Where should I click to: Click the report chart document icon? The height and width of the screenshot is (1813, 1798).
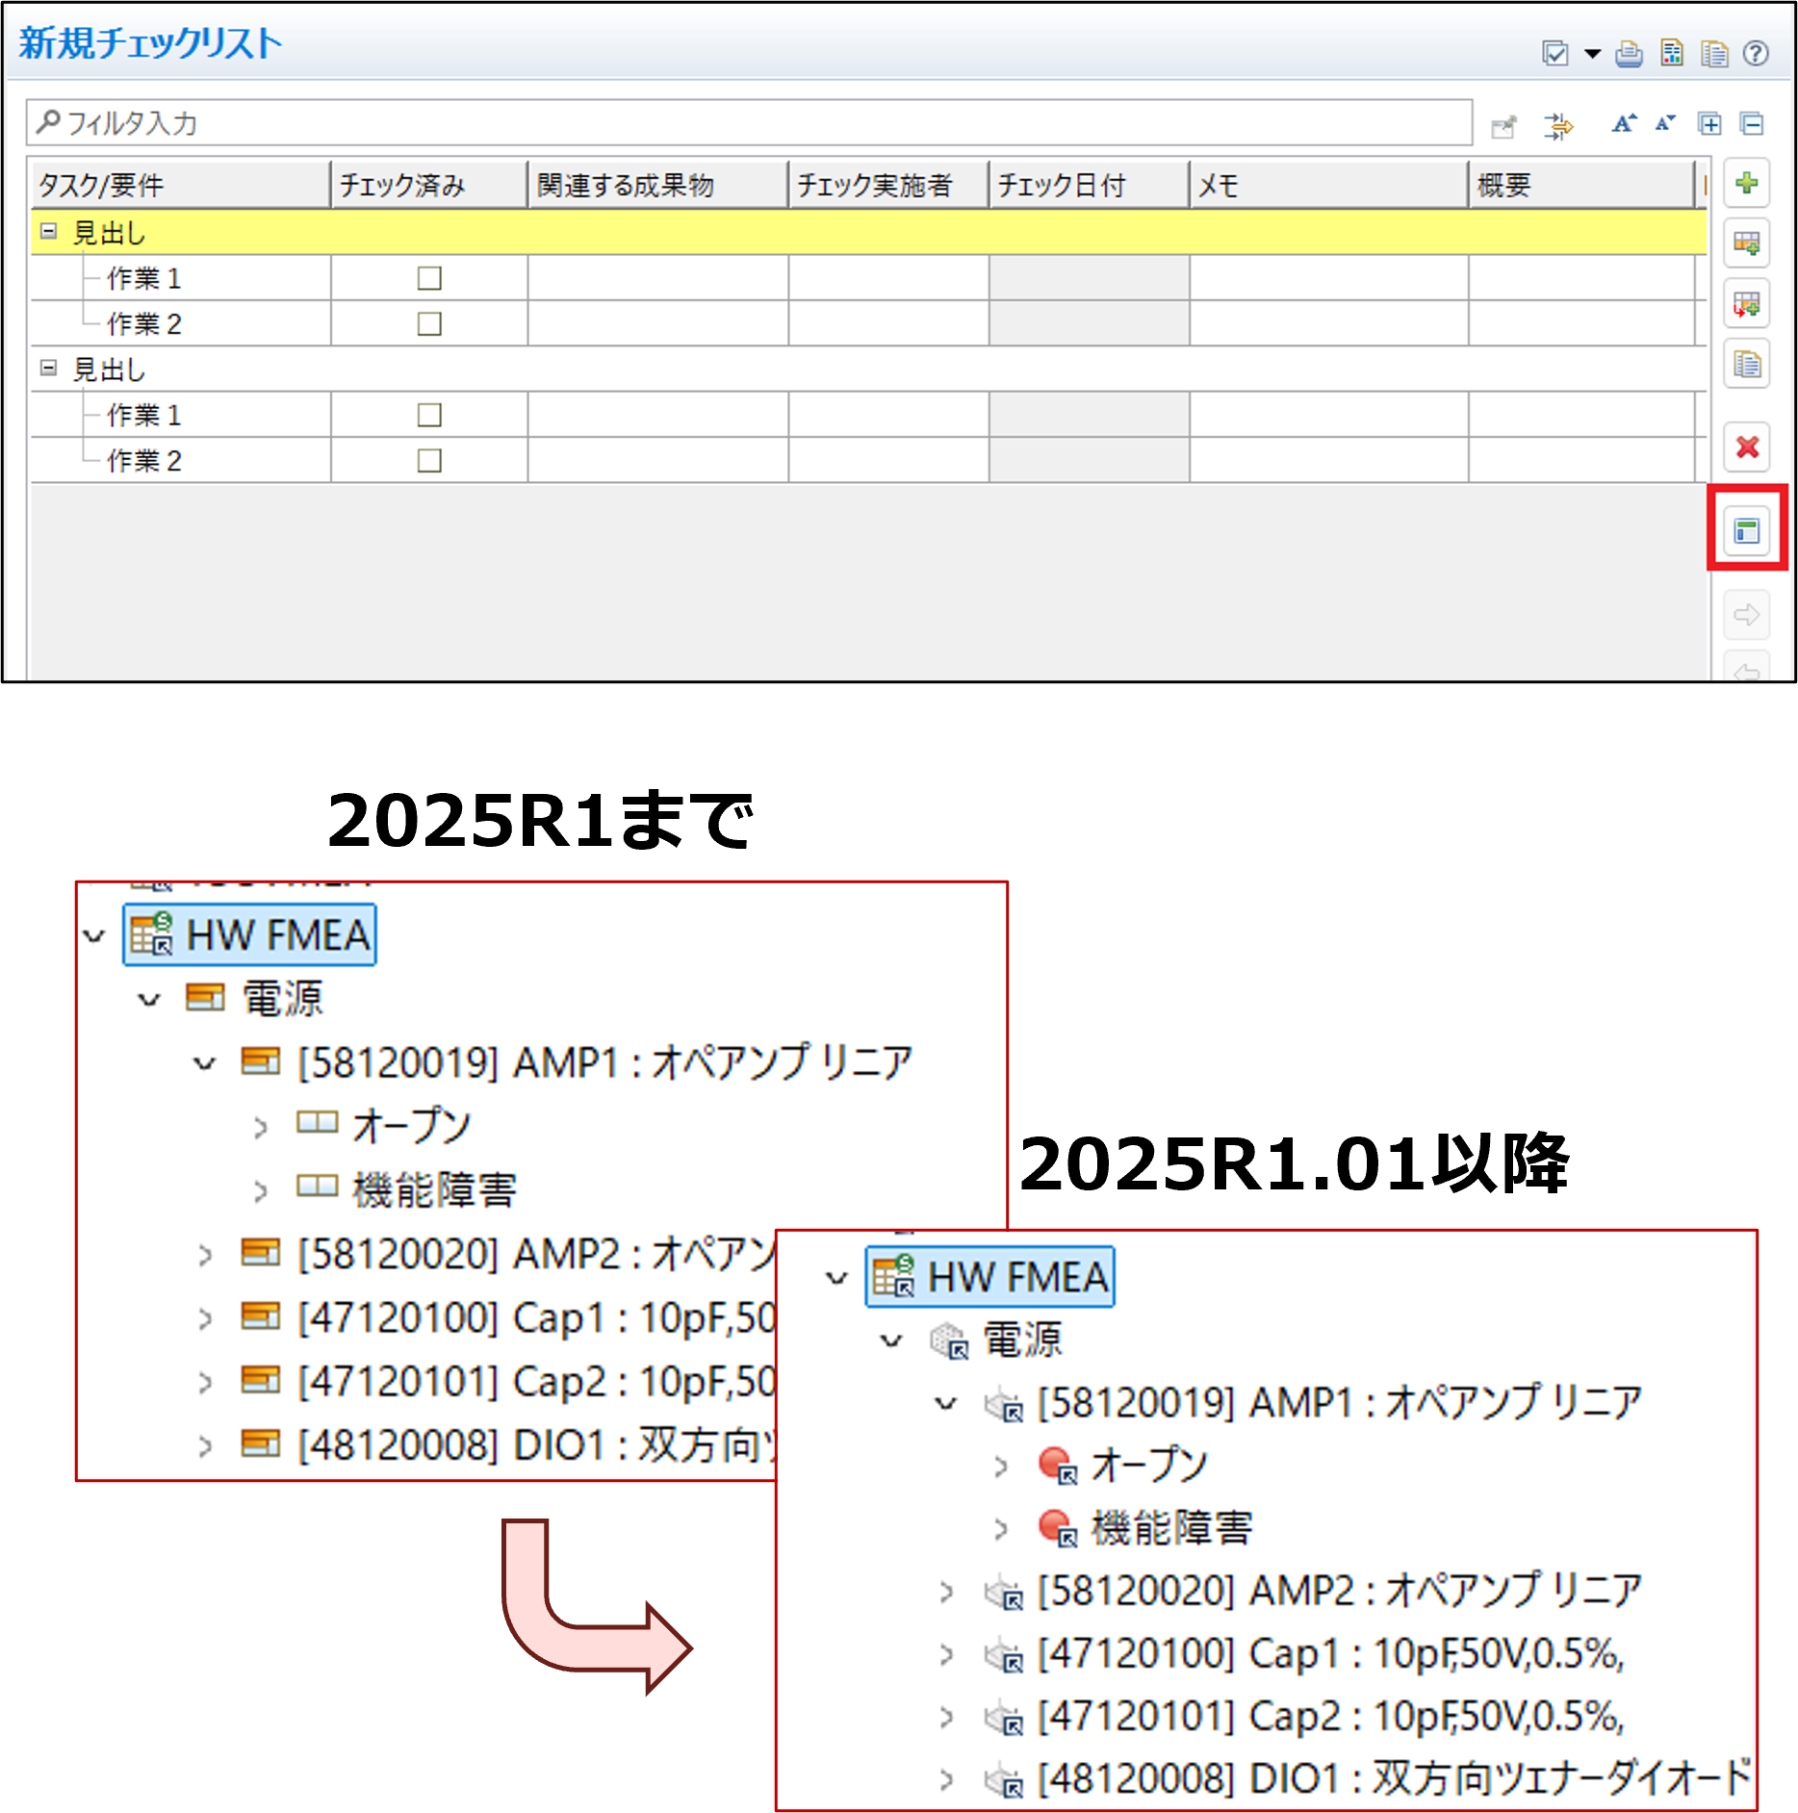[x=1672, y=54]
